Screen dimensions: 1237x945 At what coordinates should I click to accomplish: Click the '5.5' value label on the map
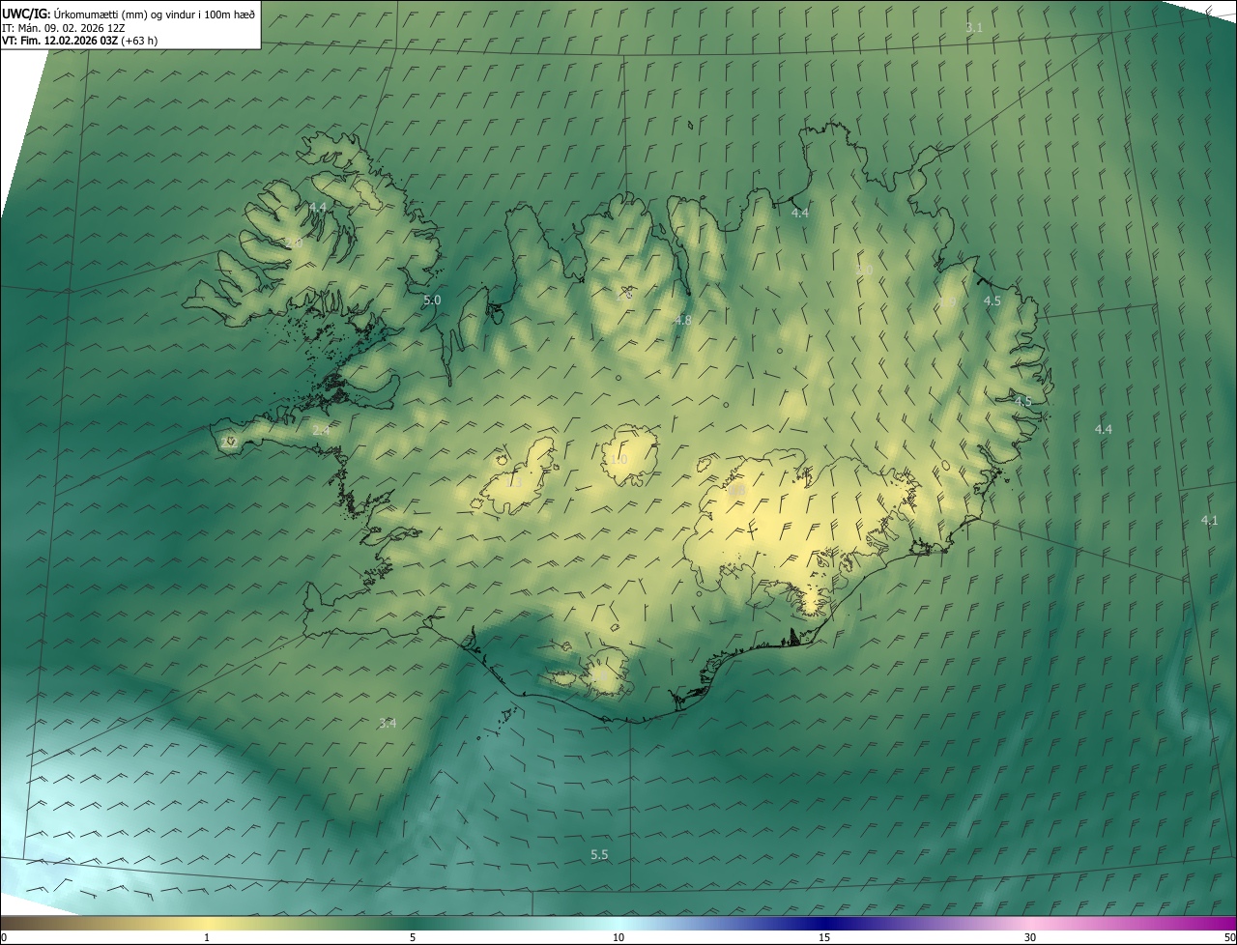coord(599,854)
